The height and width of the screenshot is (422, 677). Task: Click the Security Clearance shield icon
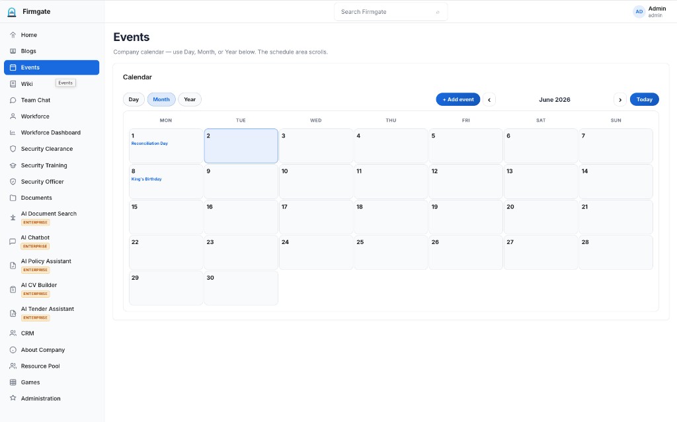13,149
